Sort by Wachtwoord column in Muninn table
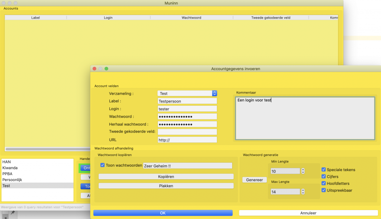This screenshot has width=381, height=219. pos(192,17)
